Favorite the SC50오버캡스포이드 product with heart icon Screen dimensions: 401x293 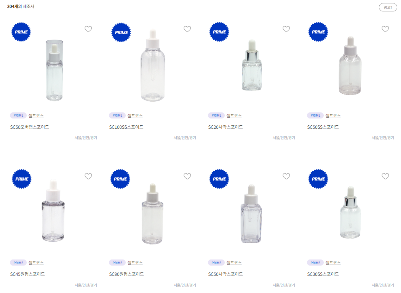click(88, 29)
